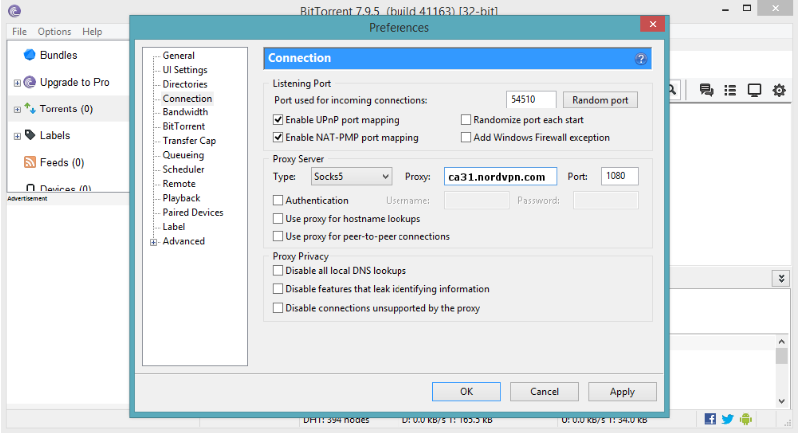Click the monitor remote icon in toolbar
The width and height of the screenshot is (798, 433).
tap(754, 90)
